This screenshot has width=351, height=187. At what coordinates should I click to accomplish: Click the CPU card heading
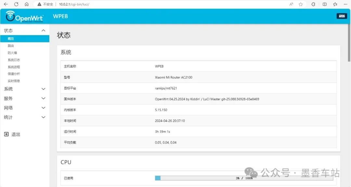pyautogui.click(x=66, y=162)
